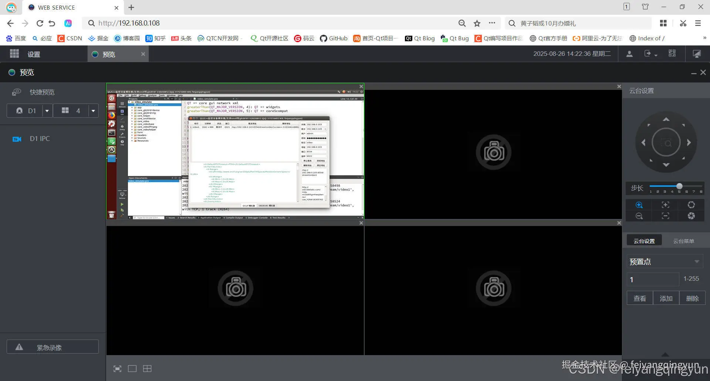
Task: Close the 预览 tab with its X
Action: pyautogui.click(x=143, y=54)
